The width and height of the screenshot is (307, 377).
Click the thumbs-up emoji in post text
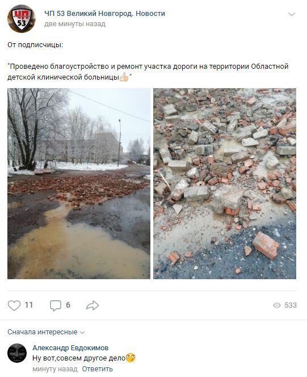coord(124,77)
